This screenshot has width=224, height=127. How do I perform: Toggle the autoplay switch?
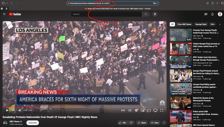tap(123, 110)
